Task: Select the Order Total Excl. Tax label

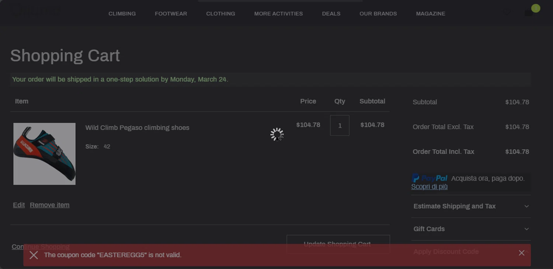Action: tap(443, 127)
